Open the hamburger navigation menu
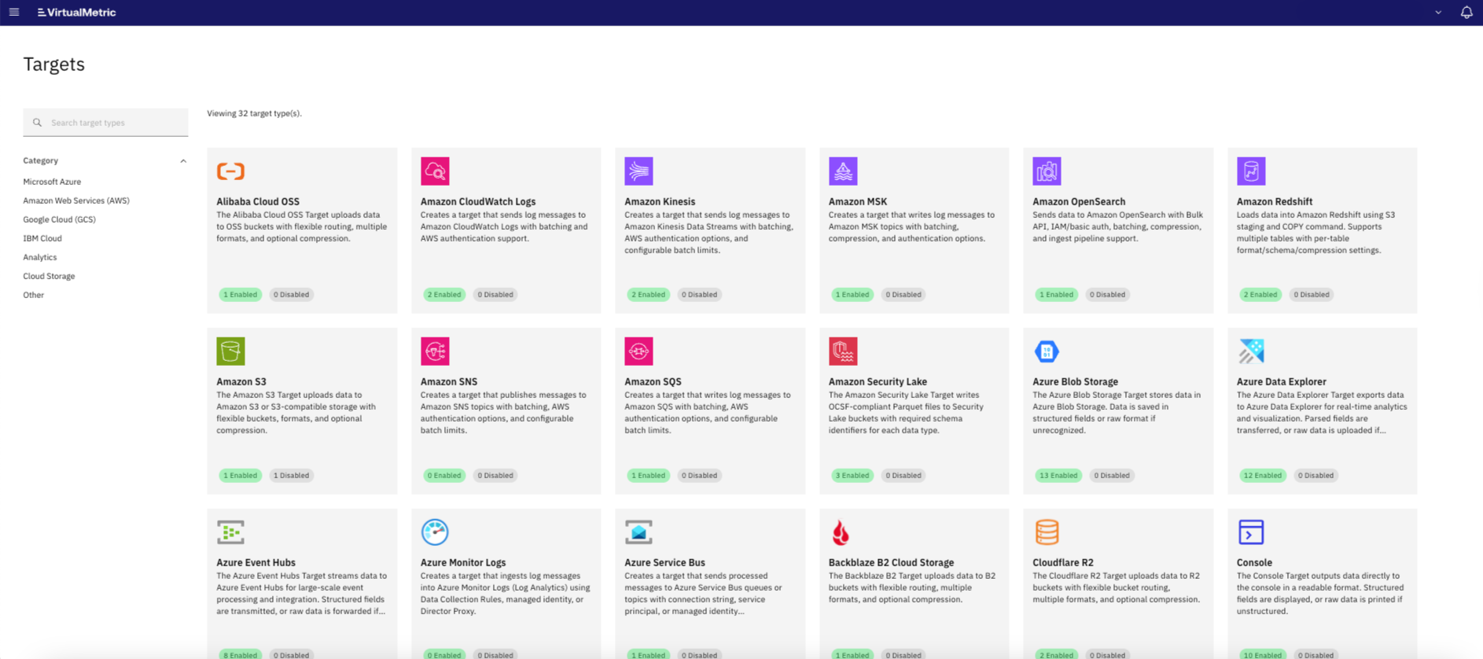Viewport: 1483px width, 659px height. [14, 12]
